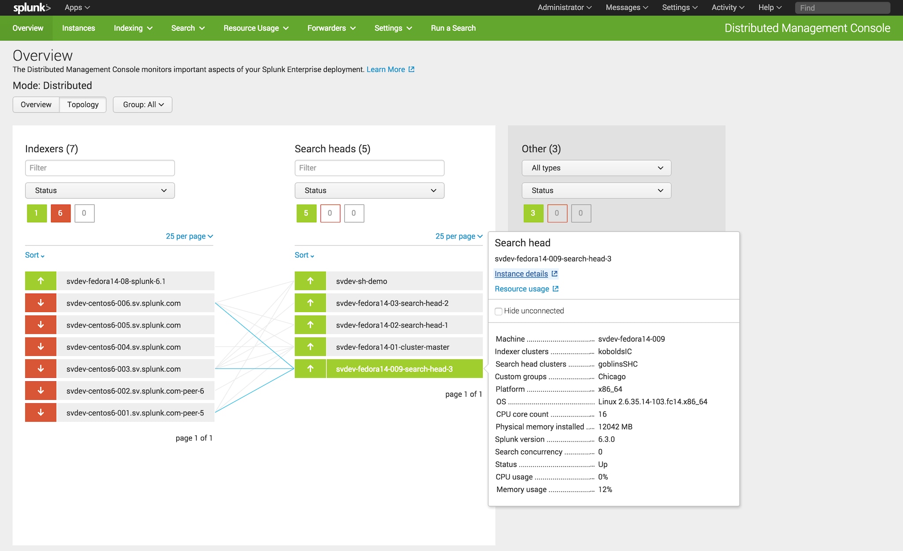Click green up-arrow icon for svdev-fedora14-08-splunk-6.1

click(41, 281)
